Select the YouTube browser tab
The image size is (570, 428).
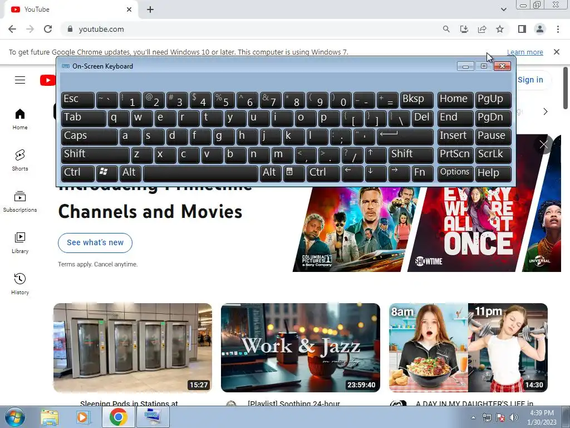coord(71,9)
